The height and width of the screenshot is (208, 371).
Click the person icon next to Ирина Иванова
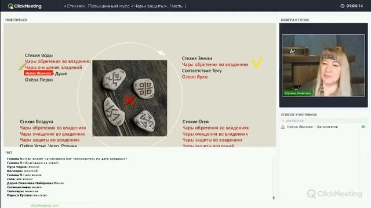click(x=283, y=127)
